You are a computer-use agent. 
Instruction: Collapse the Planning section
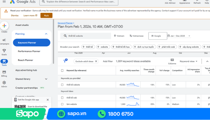(x=46, y=34)
